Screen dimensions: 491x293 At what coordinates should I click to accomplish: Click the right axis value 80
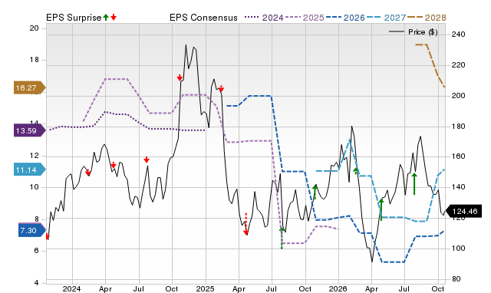pyautogui.click(x=456, y=279)
